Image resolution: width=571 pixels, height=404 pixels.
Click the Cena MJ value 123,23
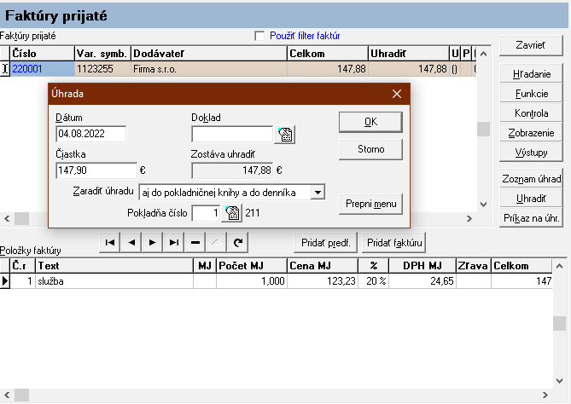(323, 281)
